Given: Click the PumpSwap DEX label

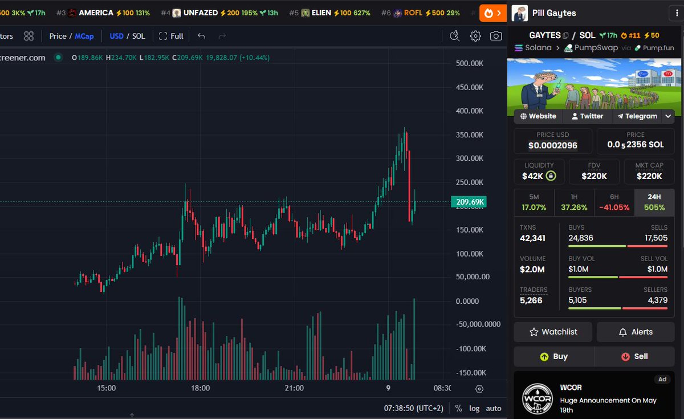Looking at the screenshot, I should coord(596,48).
